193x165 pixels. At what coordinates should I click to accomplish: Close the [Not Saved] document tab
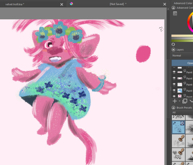tap(164, 4)
